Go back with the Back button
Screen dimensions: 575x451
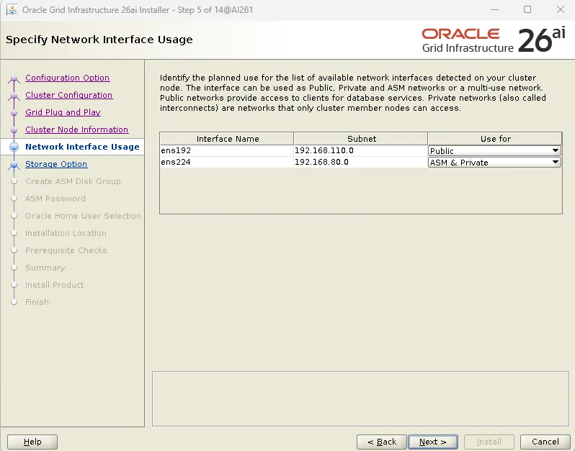tap(382, 442)
